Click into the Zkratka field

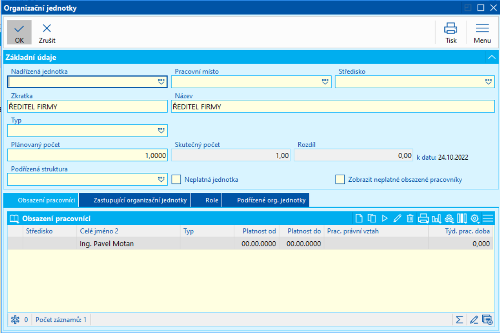[87, 106]
